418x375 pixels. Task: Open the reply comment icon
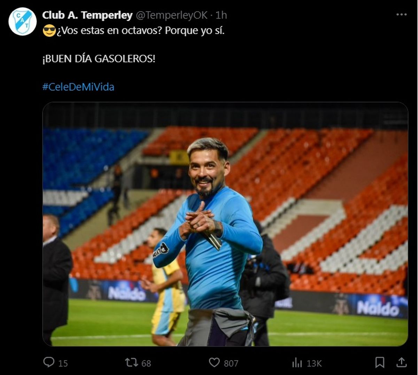pos(49,362)
